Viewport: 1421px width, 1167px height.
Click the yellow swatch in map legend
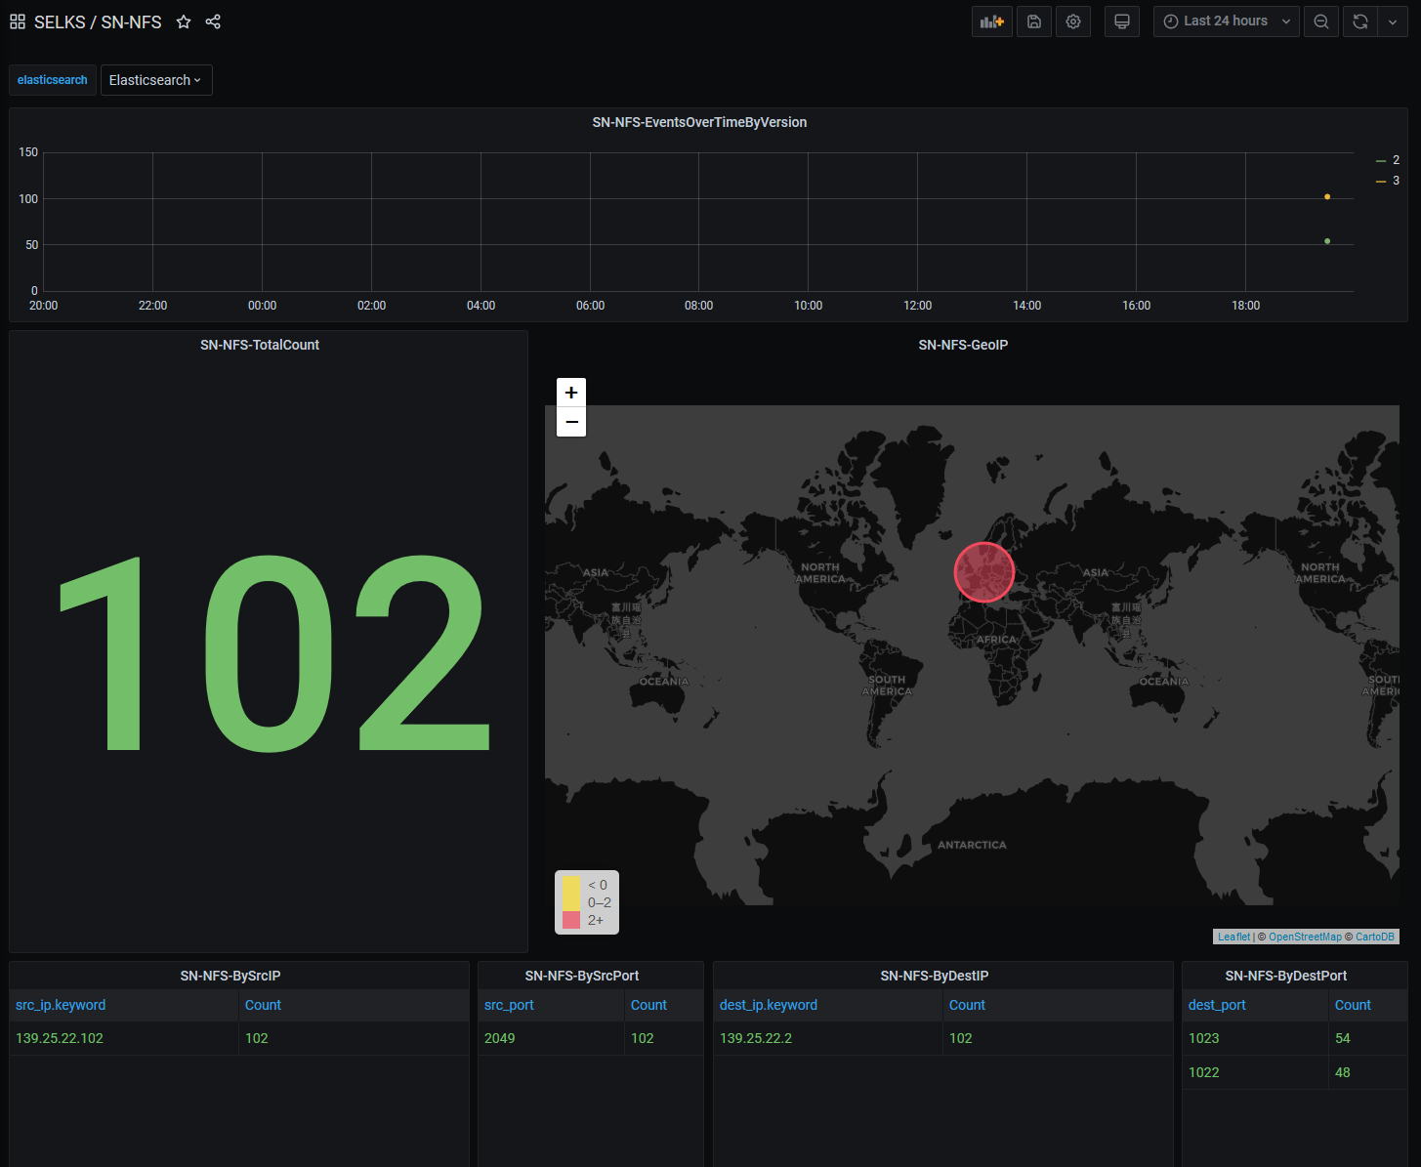[x=571, y=894]
